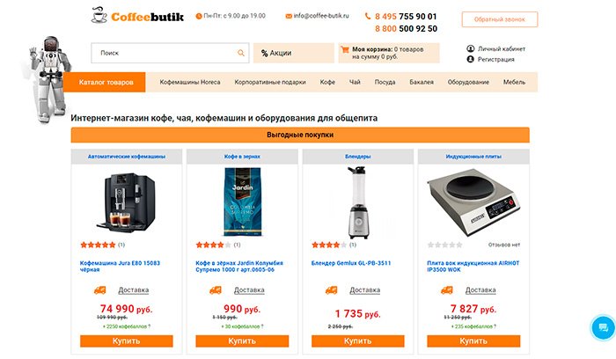Screen dimensions: 616x359
Task: Buy the Gemlux GL-PB-3511 blender
Action: tap(358, 341)
